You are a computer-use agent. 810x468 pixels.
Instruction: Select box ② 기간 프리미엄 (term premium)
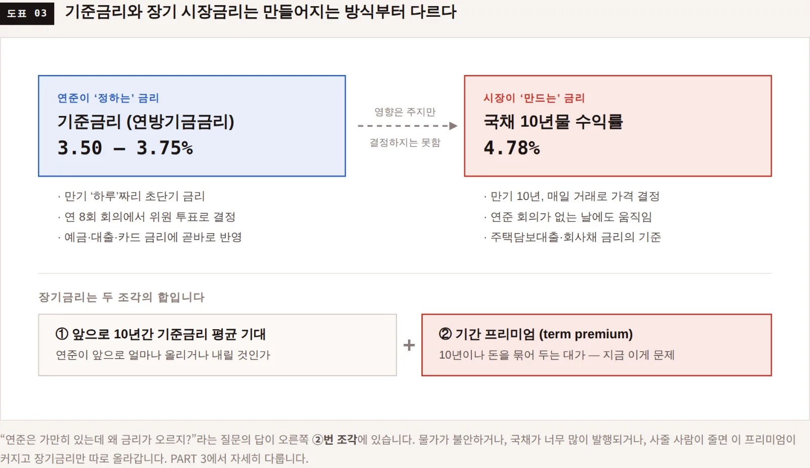tap(596, 345)
